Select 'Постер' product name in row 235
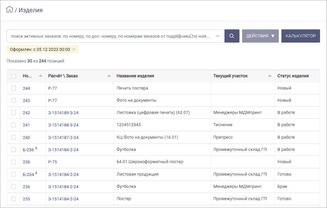Image resolution: width=327 pixels, height=208 pixels. tap(124, 199)
